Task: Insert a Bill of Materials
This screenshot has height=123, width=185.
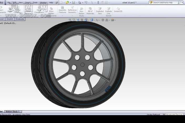Action: click(x=90, y=11)
